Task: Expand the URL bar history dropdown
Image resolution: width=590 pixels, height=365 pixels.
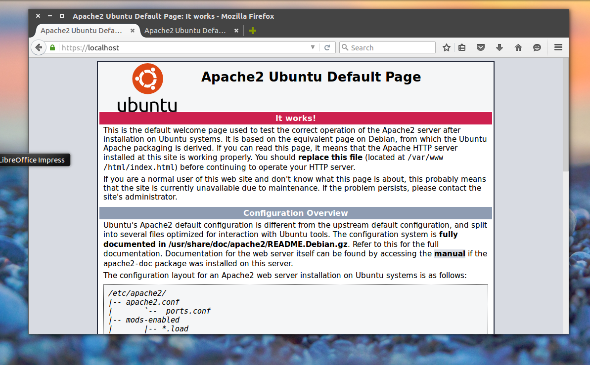Action: 313,48
